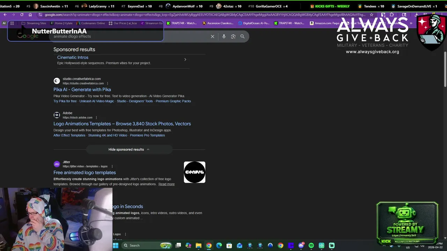The image size is (447, 251).
Task: Open Microsoft 365 from the taskbar
Action: click(188, 245)
